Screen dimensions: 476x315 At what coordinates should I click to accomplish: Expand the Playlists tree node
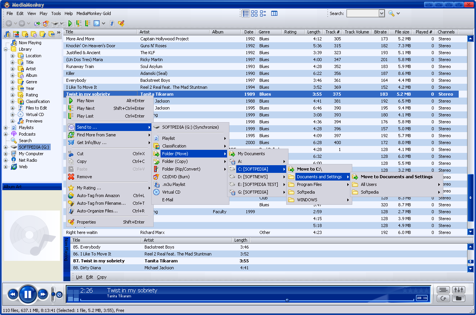click(x=6, y=128)
